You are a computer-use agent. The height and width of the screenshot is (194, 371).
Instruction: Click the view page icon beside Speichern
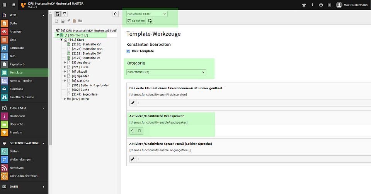150,21
